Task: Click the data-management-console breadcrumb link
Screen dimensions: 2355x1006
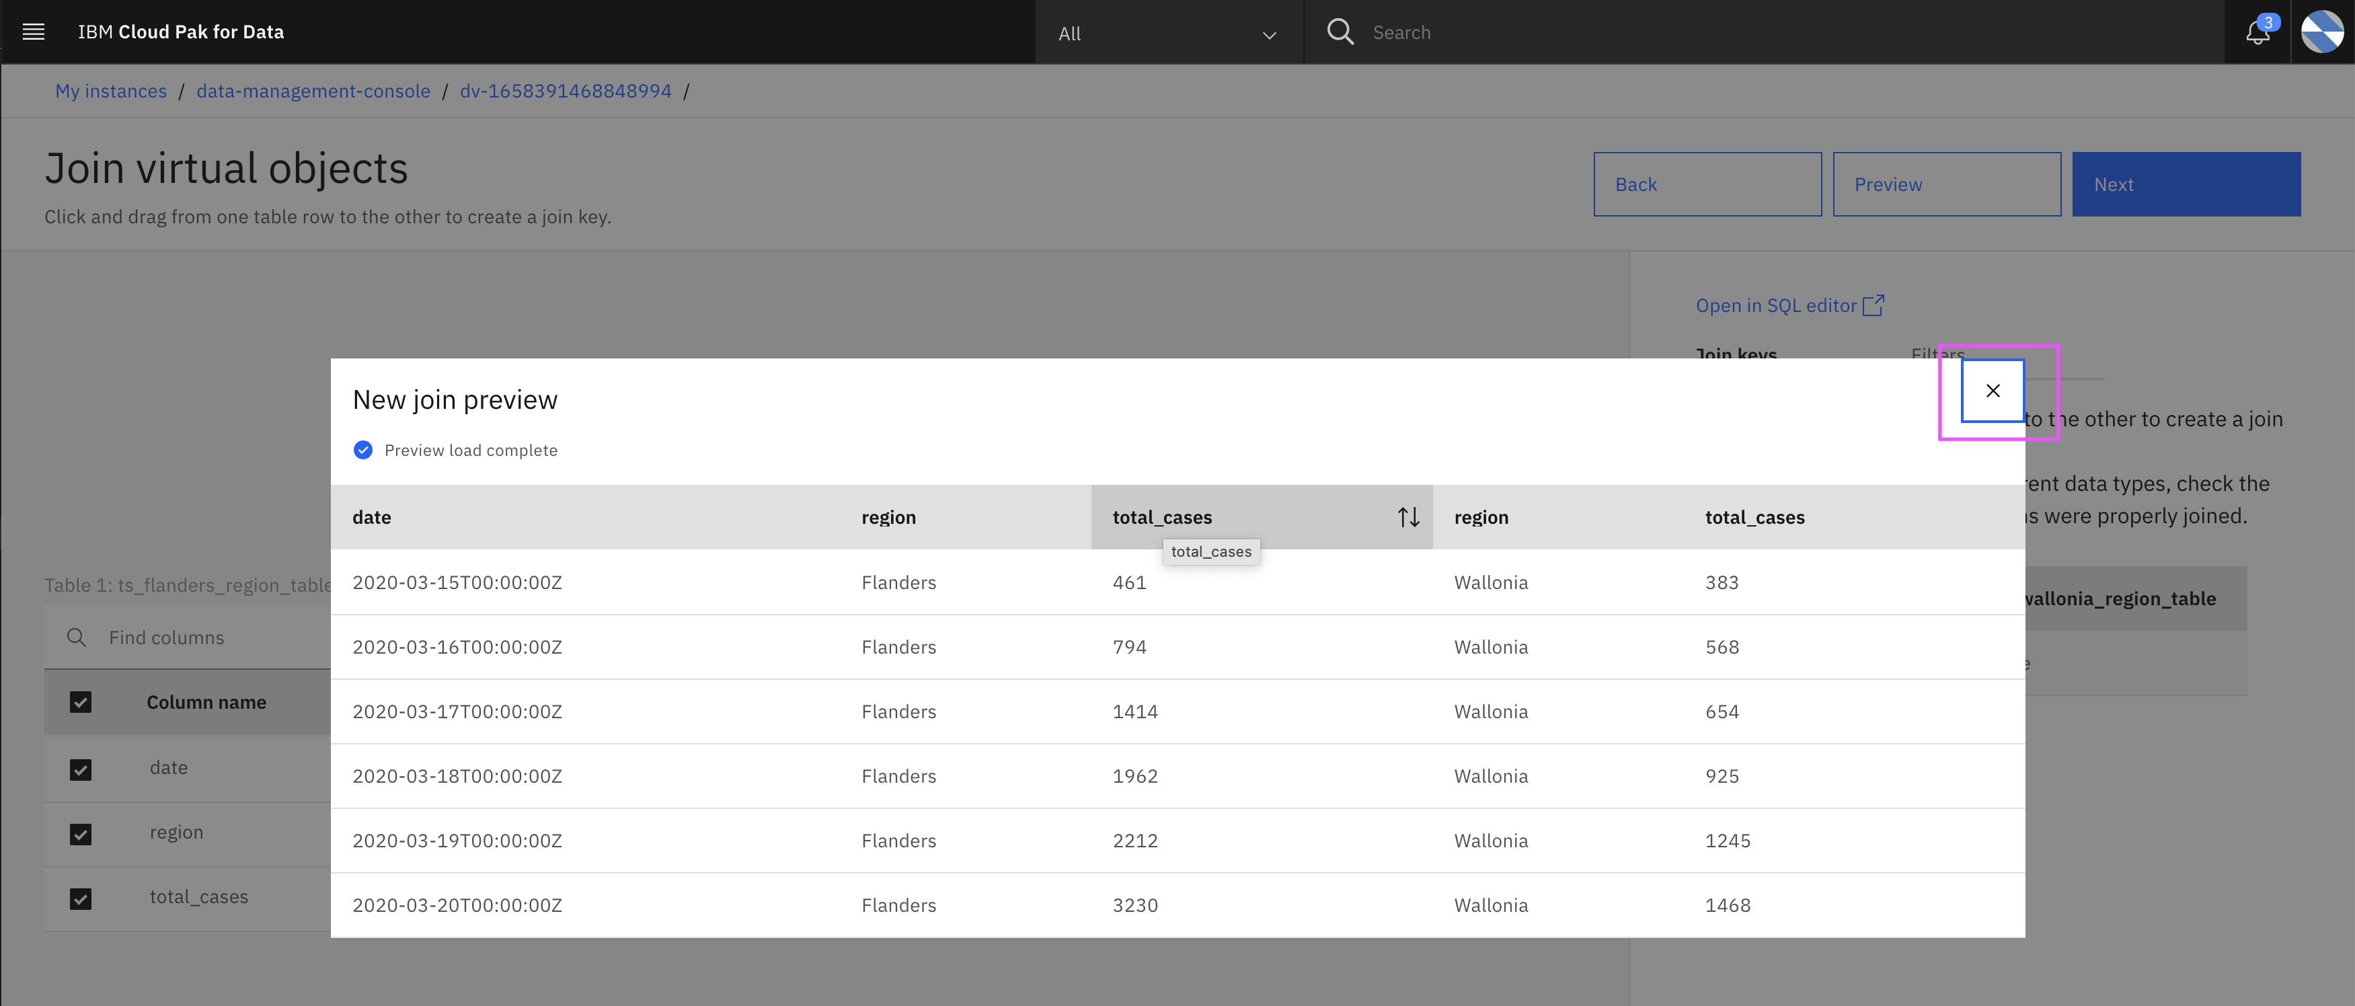Action: tap(313, 91)
